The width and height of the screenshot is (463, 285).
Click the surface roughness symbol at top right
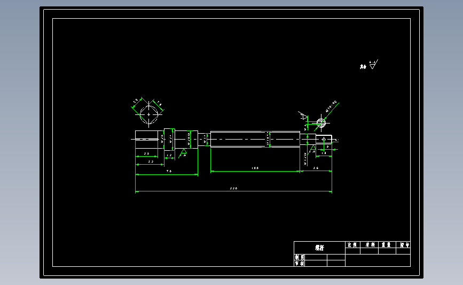click(373, 65)
